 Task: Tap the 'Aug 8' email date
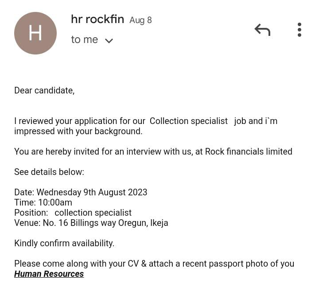point(140,20)
